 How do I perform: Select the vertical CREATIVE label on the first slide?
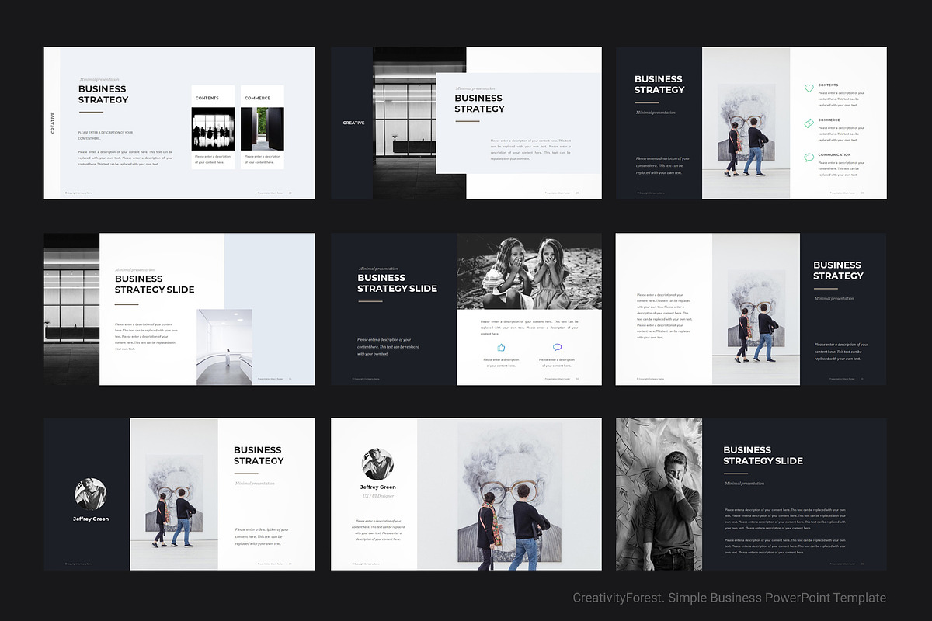pos(53,123)
